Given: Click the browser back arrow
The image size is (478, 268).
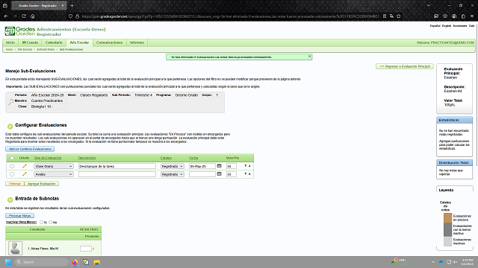Looking at the screenshot, I should (x=6, y=16).
